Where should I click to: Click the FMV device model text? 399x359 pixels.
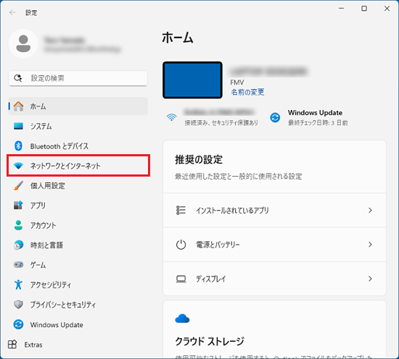click(237, 83)
